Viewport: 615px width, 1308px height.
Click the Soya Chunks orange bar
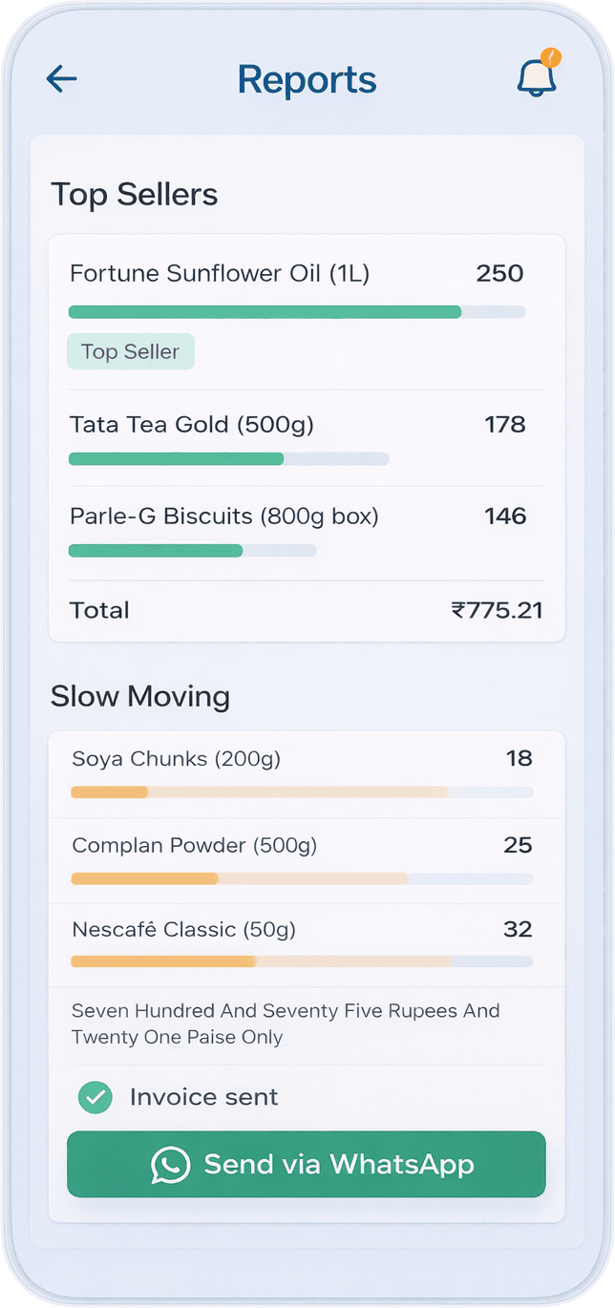click(302, 791)
